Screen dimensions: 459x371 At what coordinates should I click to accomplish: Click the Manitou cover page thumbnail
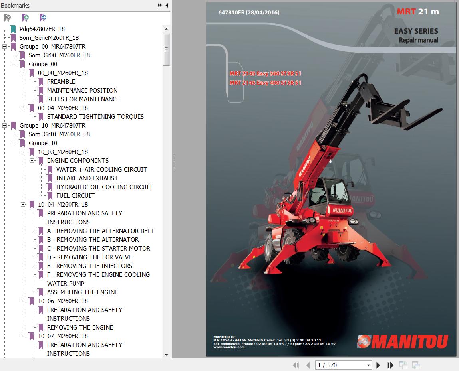(331, 179)
